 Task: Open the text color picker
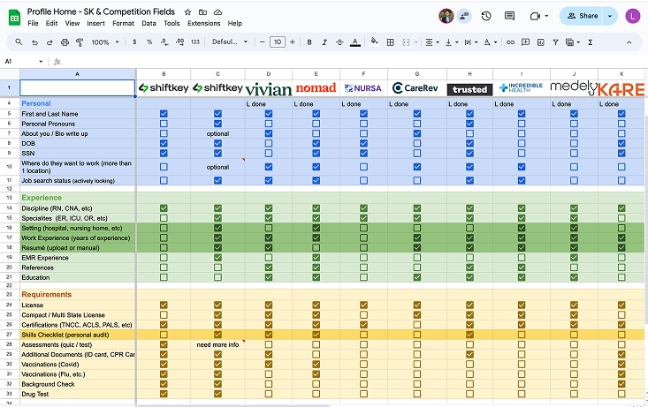point(355,42)
